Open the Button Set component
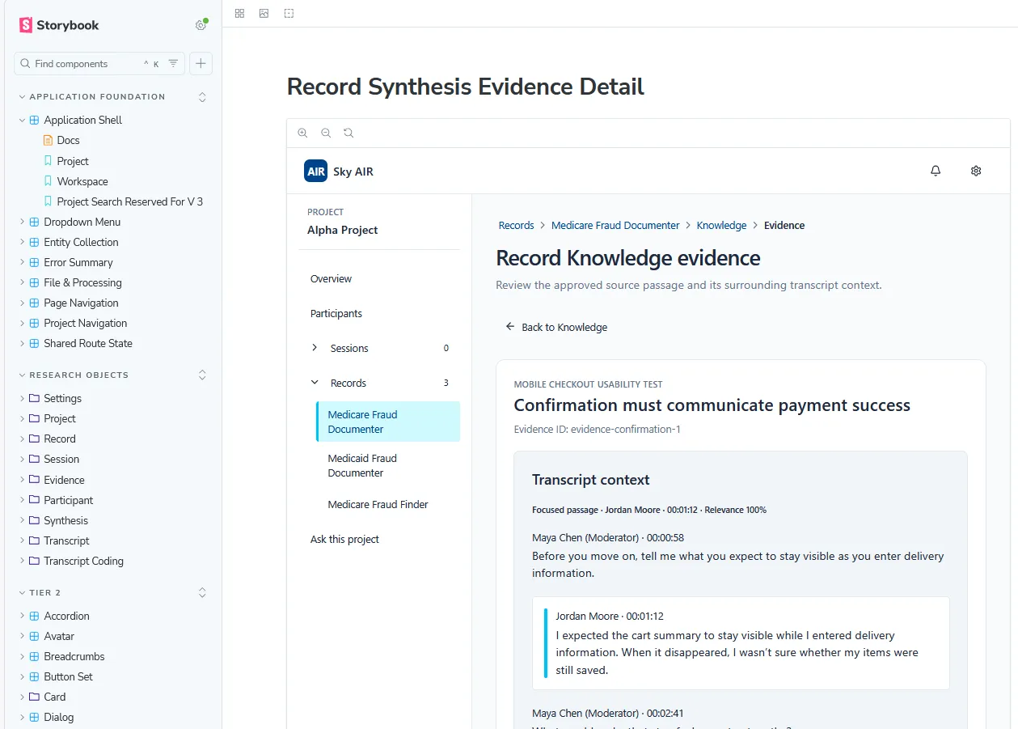The height and width of the screenshot is (729, 1018). [x=68, y=676]
